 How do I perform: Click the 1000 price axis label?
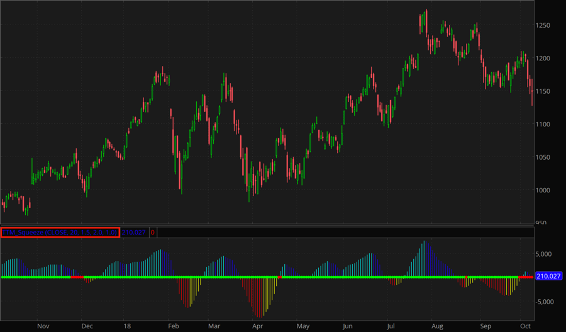[545, 190]
